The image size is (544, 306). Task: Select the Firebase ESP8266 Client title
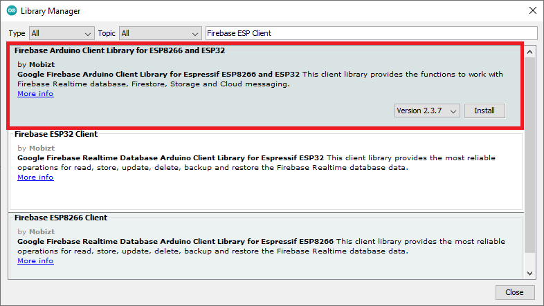[x=61, y=218]
